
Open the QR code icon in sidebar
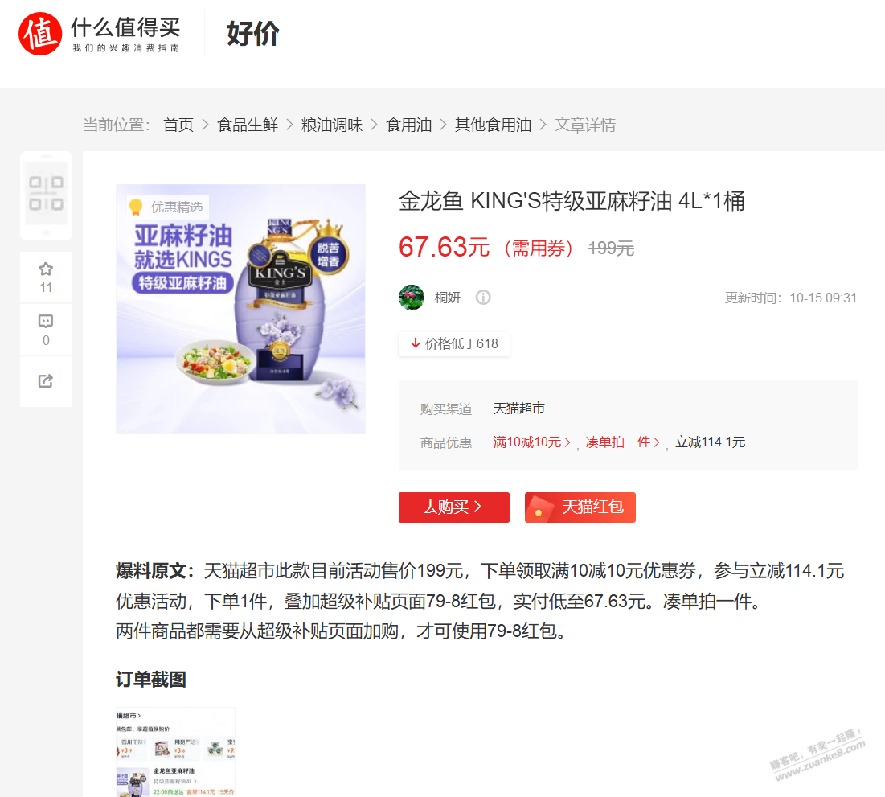(47, 194)
